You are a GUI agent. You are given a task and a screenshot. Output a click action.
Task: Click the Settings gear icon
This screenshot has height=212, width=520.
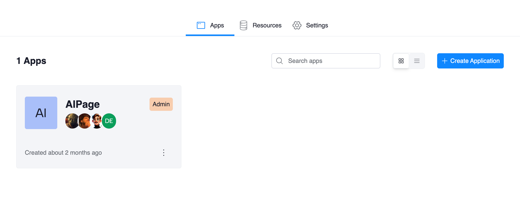click(297, 25)
